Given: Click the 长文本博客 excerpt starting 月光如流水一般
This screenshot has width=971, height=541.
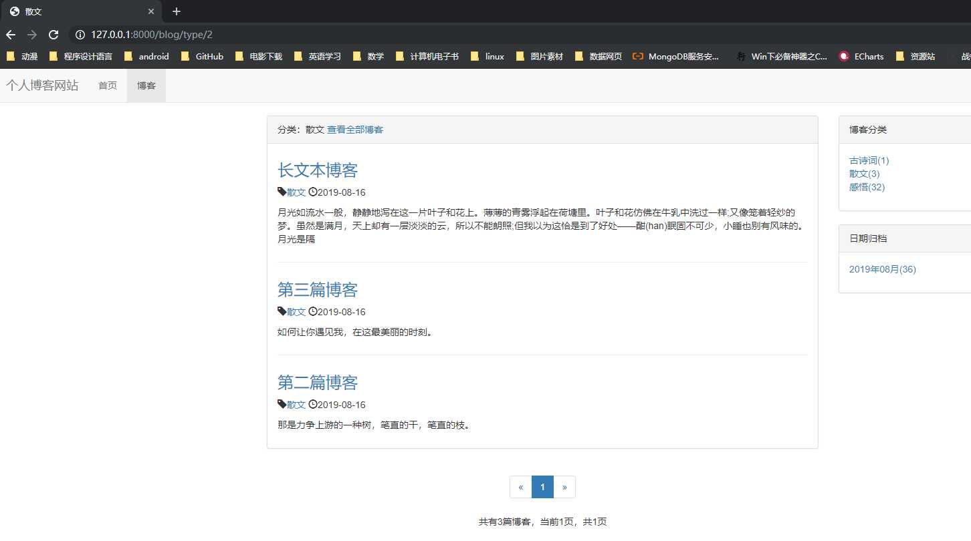Looking at the screenshot, I should click(x=542, y=226).
